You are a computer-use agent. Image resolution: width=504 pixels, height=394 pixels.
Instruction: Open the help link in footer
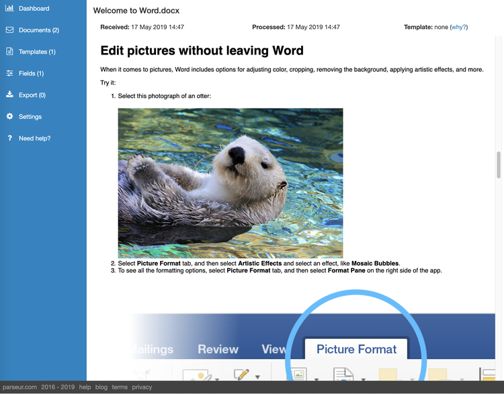click(85, 387)
